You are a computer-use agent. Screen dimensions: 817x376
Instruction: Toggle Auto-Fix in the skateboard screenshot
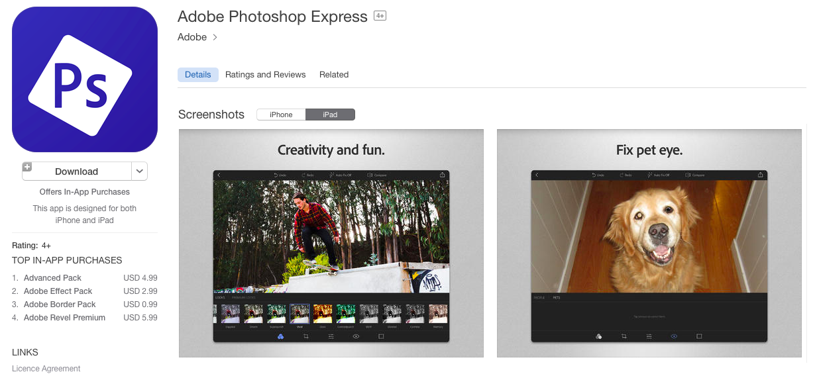click(x=341, y=175)
